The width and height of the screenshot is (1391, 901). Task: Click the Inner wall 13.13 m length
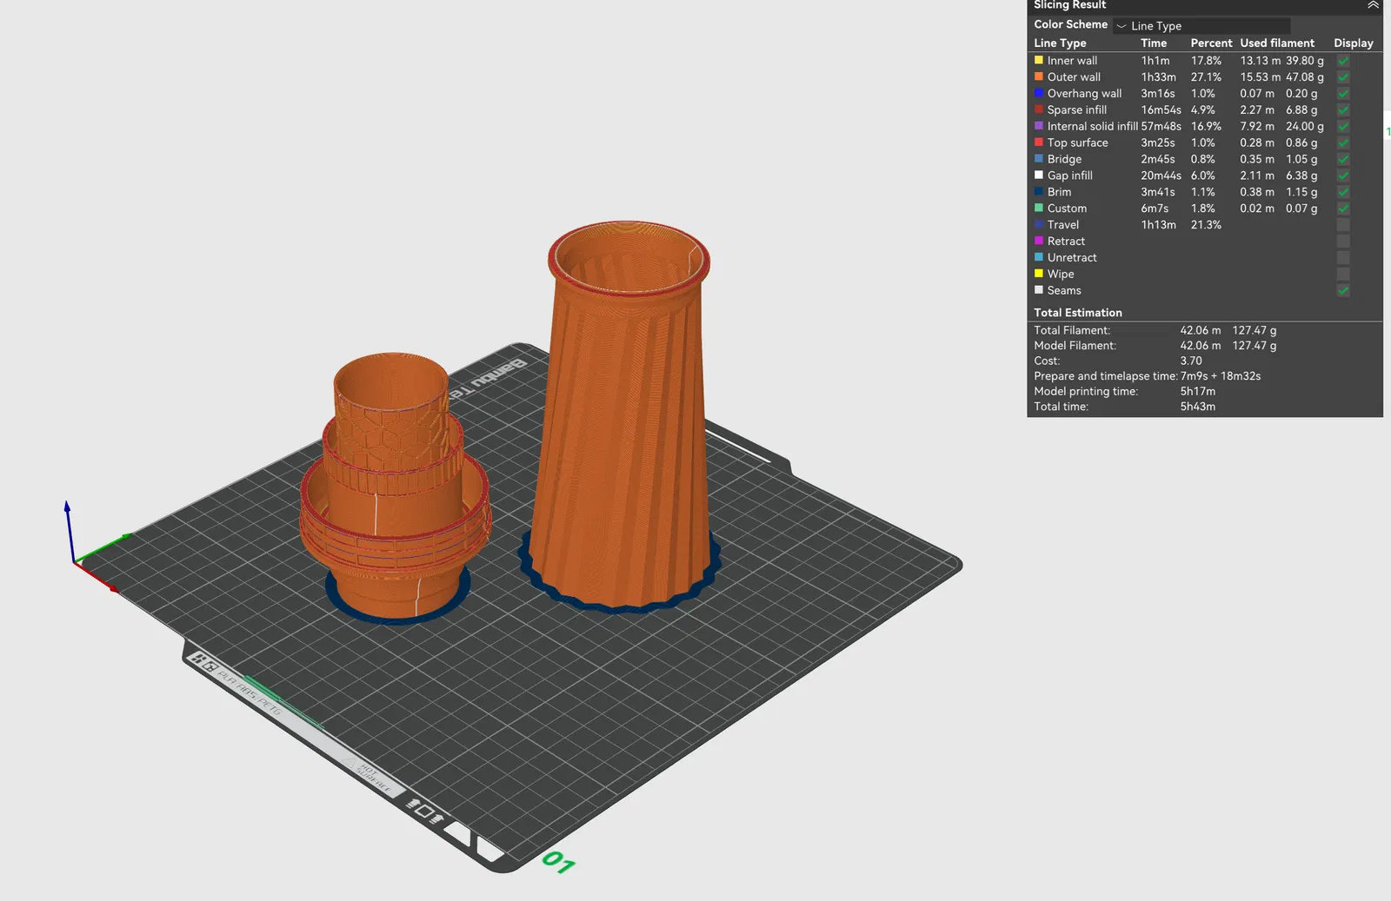coord(1260,61)
